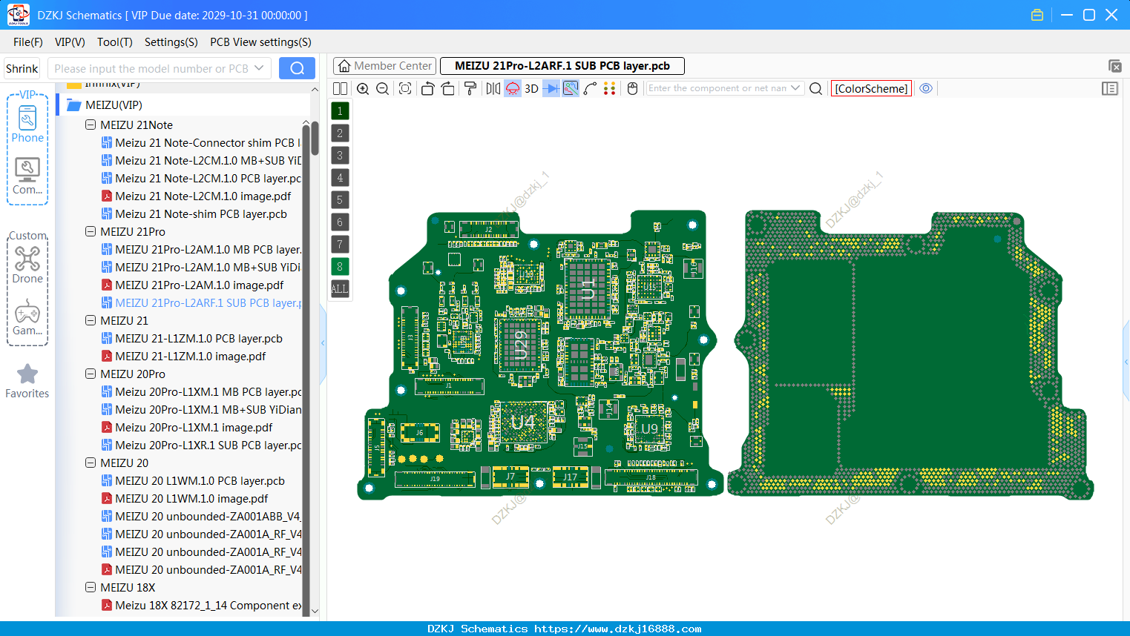Open the component search dropdown arrow
The image size is (1130, 636).
point(796,88)
